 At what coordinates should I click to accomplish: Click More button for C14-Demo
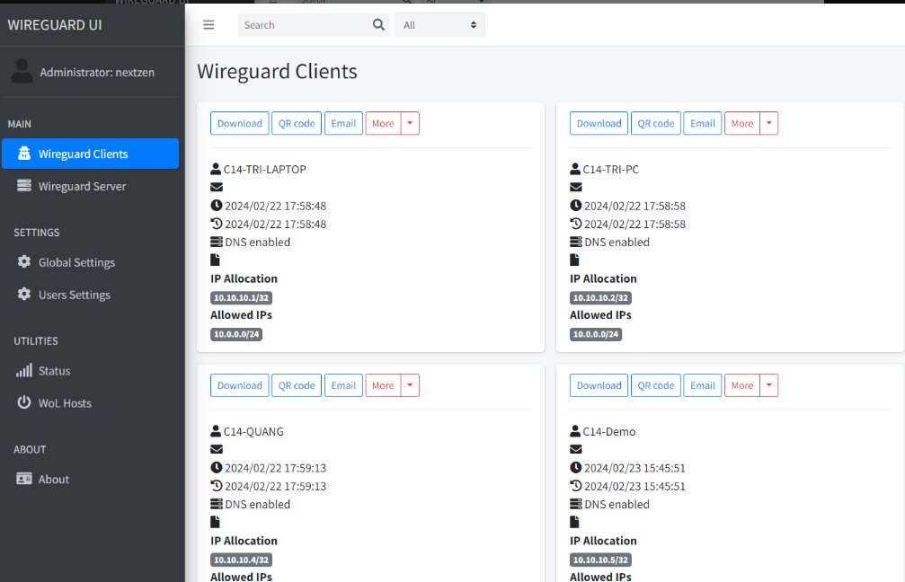(x=742, y=385)
